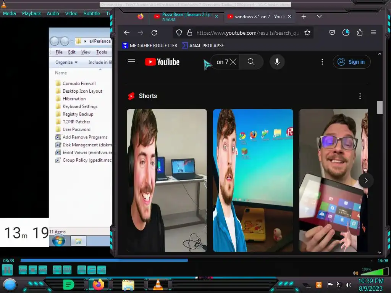Open YouTube settings three-dot menu
The width and height of the screenshot is (391, 293).
[x=322, y=62]
